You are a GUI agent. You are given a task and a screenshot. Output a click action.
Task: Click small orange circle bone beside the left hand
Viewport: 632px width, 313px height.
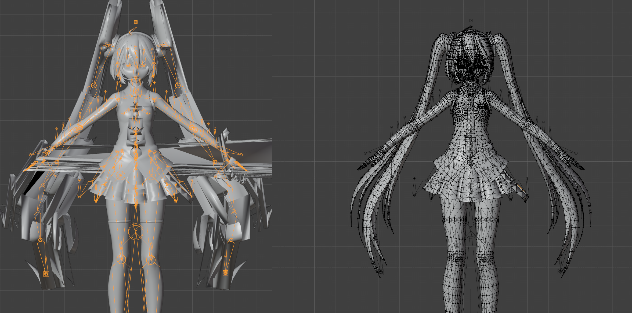(x=31, y=155)
